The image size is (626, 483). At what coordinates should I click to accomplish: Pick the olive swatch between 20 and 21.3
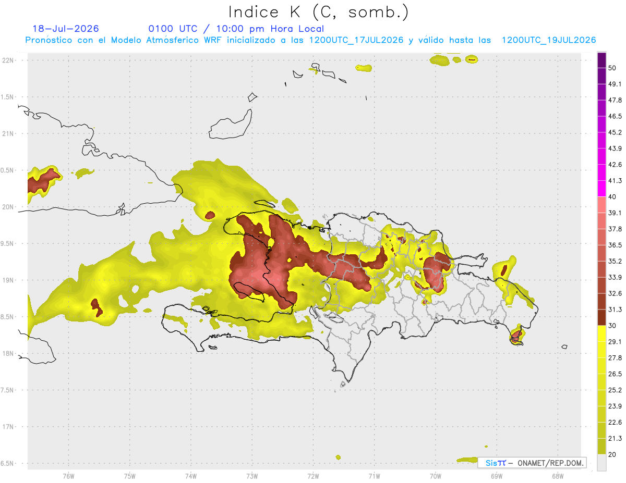(x=601, y=446)
